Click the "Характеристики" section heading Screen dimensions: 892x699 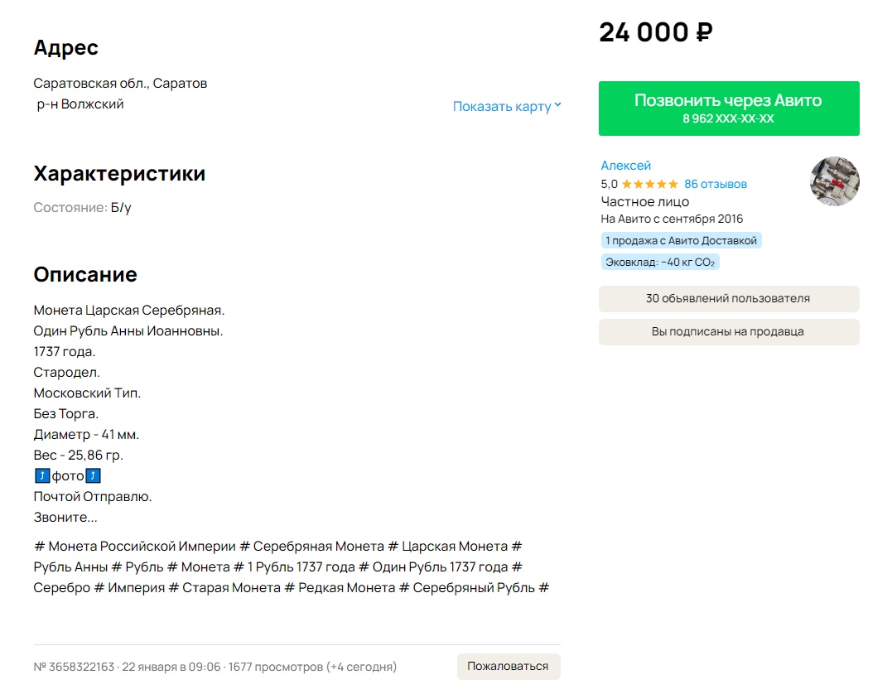pos(119,174)
